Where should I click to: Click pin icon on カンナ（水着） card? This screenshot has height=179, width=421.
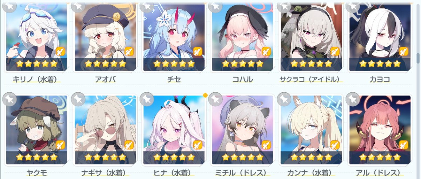tap(284, 99)
